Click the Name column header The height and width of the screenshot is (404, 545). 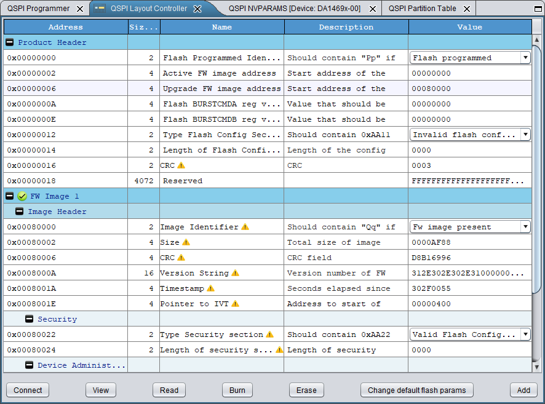point(222,27)
